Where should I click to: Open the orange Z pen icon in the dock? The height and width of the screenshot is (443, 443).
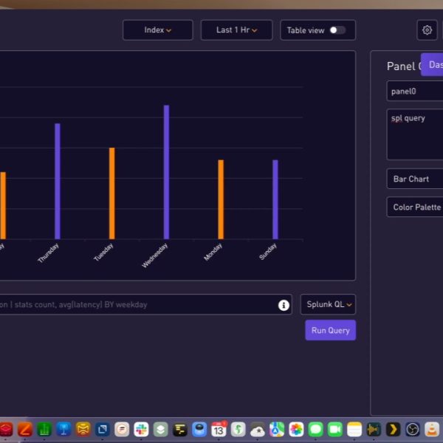pos(25,430)
